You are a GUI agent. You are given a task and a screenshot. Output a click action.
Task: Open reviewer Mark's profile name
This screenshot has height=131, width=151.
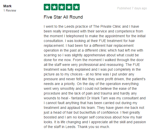tap(7, 6)
